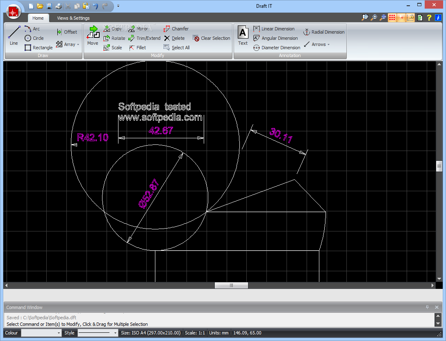Select the Softpedia tested text object

(x=155, y=107)
